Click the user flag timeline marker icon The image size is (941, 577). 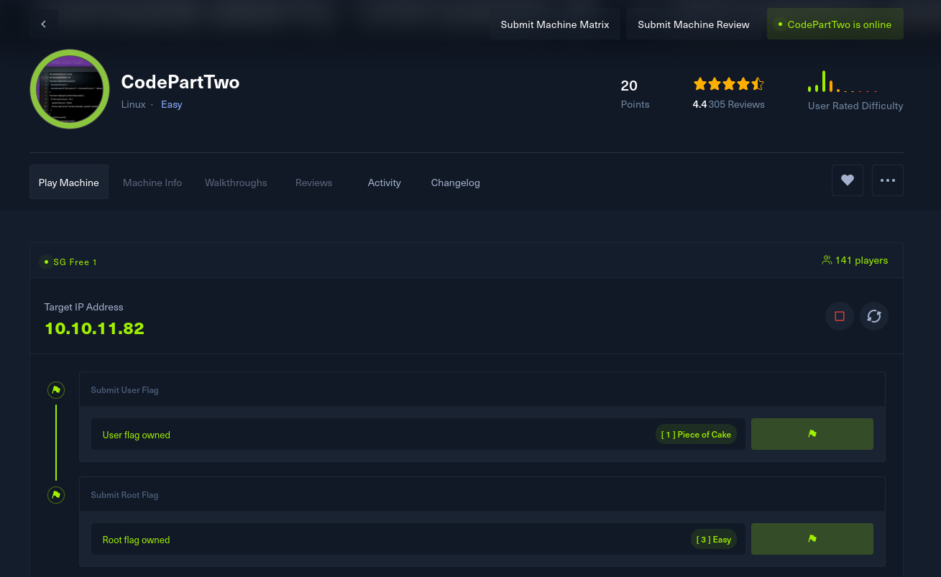[x=56, y=390]
